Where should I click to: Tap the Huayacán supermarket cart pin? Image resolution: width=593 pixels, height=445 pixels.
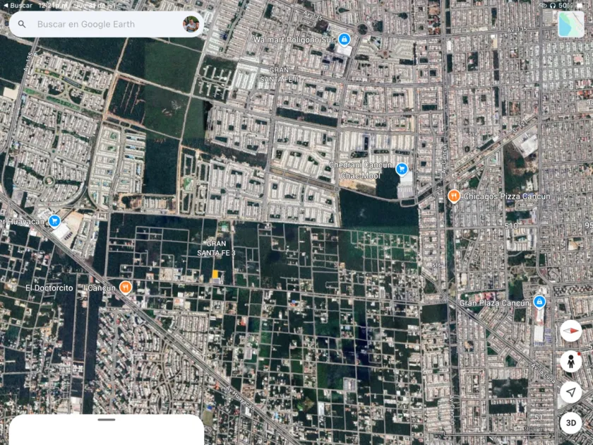[54, 221]
